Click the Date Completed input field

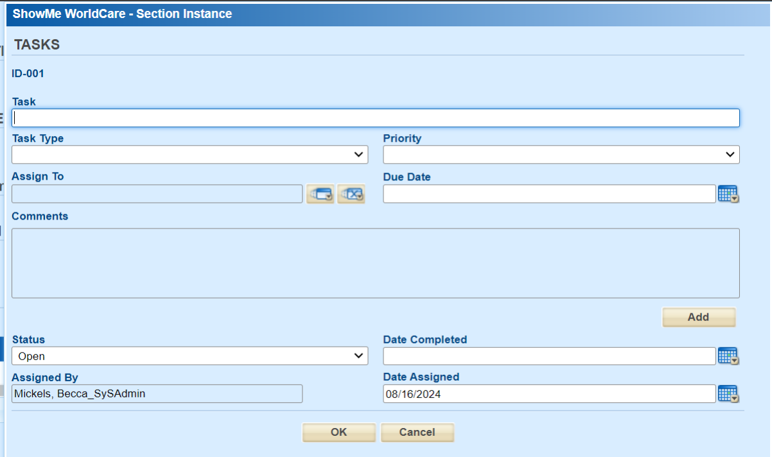(x=550, y=356)
